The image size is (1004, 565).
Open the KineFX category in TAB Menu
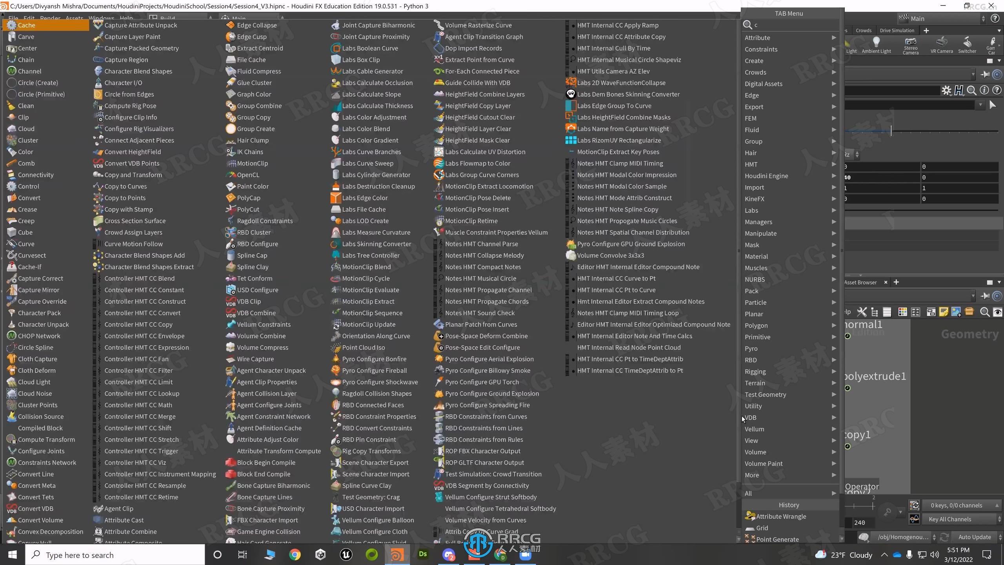(790, 199)
